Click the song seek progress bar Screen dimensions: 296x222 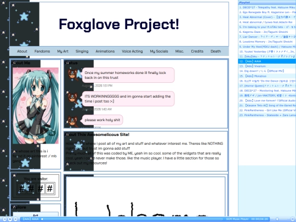pyautogui.click(x=132, y=219)
